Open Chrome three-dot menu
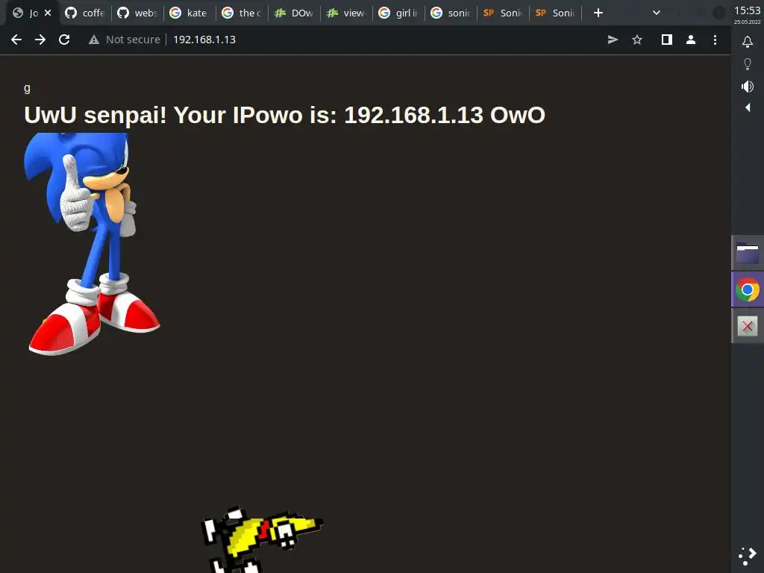This screenshot has height=573, width=764. (x=715, y=40)
